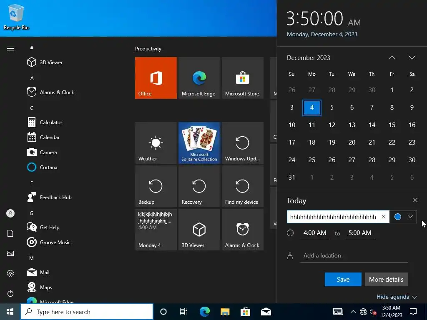
Task: Click the network globe tray icon
Action: pyautogui.click(x=363, y=312)
